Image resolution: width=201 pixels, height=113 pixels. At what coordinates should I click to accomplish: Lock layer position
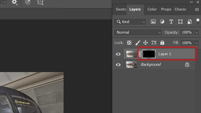[x=145, y=43]
